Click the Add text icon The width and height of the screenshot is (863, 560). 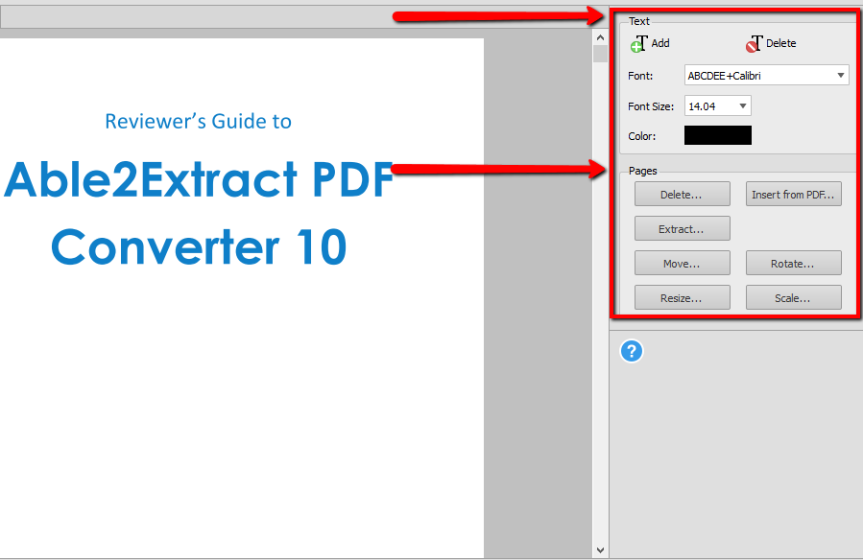(639, 43)
